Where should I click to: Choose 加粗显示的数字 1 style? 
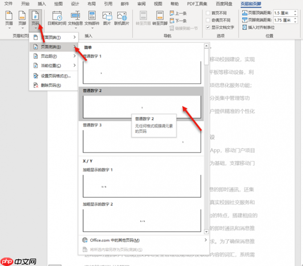point(142,183)
